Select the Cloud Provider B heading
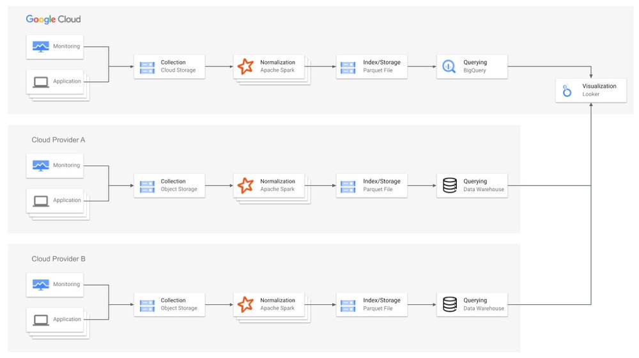The image size is (639, 358). (58, 259)
